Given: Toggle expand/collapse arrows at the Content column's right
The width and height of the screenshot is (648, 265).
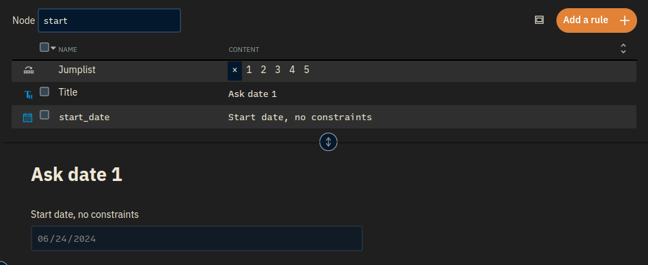Looking at the screenshot, I should (x=623, y=48).
